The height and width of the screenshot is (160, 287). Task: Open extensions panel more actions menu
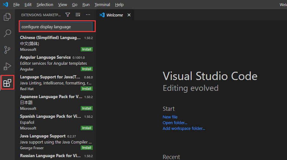88,15
